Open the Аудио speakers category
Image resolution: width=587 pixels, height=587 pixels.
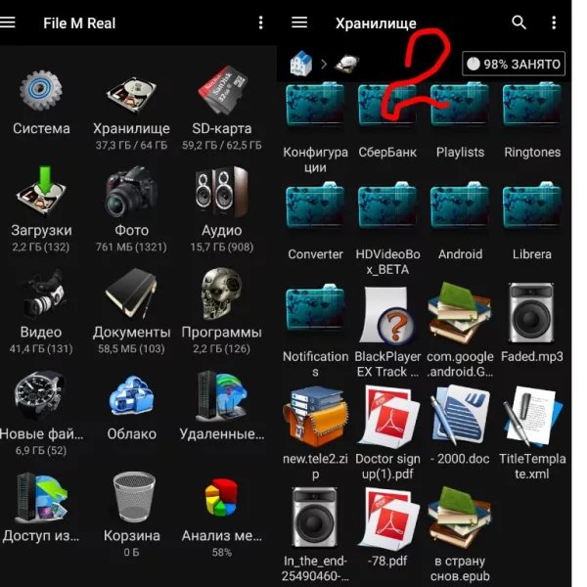[x=222, y=192]
